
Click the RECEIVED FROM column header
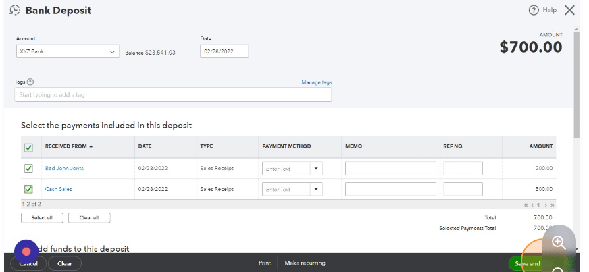[66, 146]
